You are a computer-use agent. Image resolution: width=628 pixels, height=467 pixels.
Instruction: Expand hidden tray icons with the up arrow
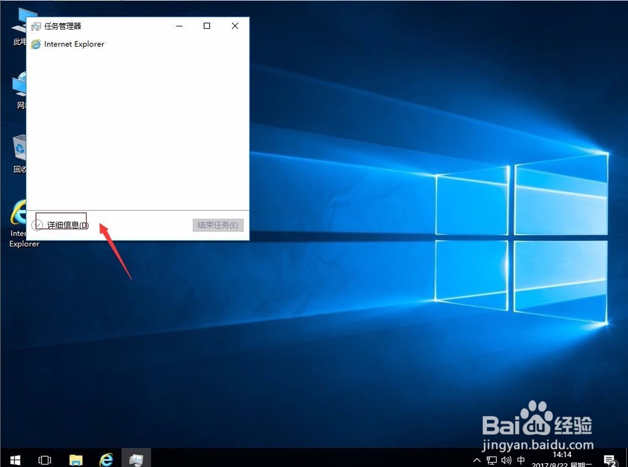(x=476, y=459)
